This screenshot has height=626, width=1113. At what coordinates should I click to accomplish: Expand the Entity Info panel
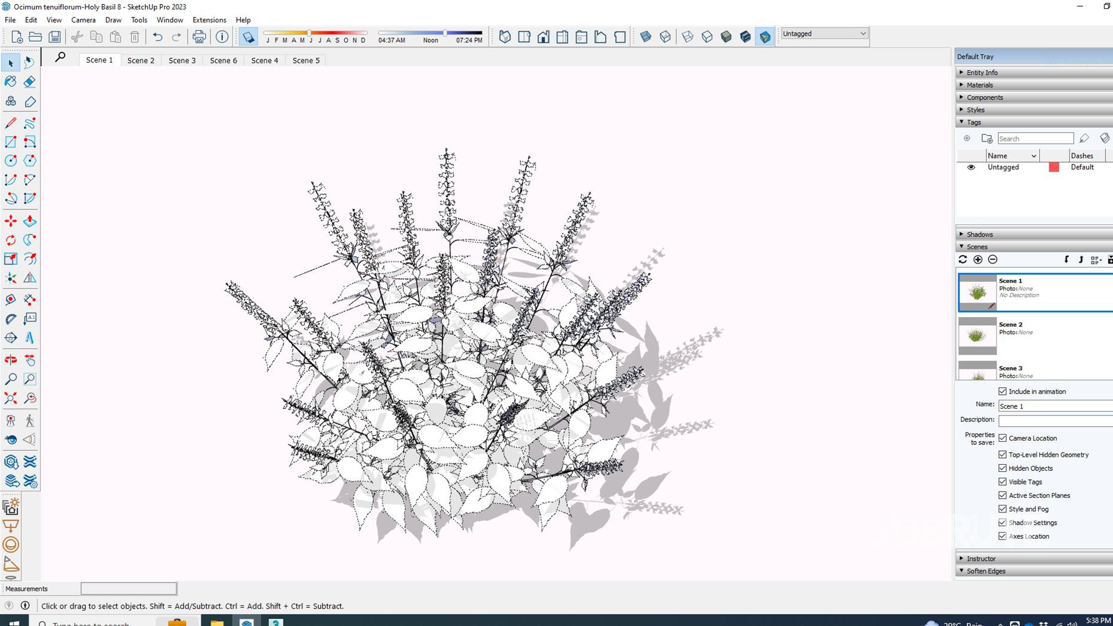(x=982, y=72)
